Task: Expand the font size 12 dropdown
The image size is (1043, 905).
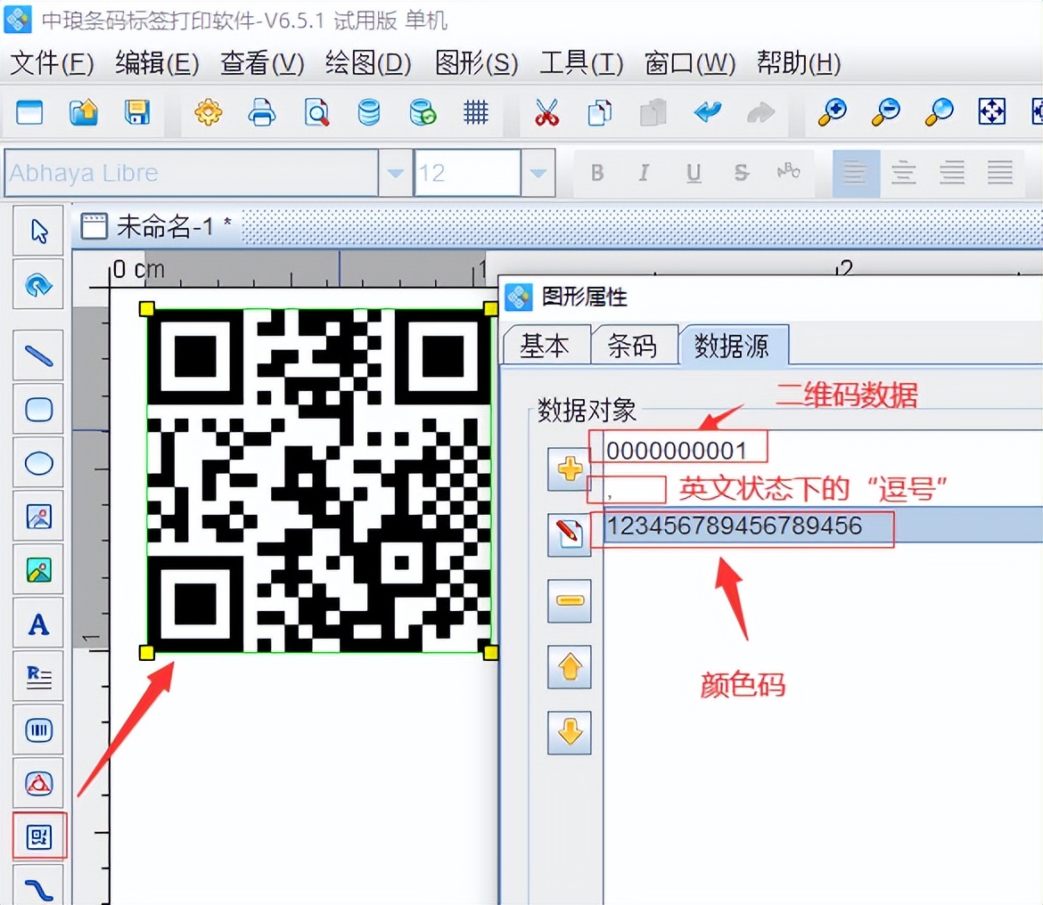Action: click(x=538, y=173)
